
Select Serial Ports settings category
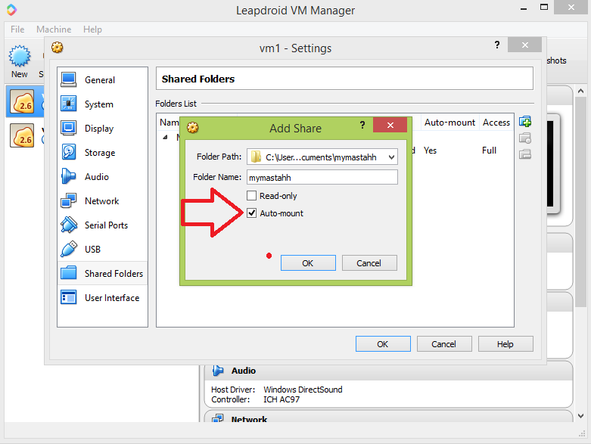click(102, 225)
